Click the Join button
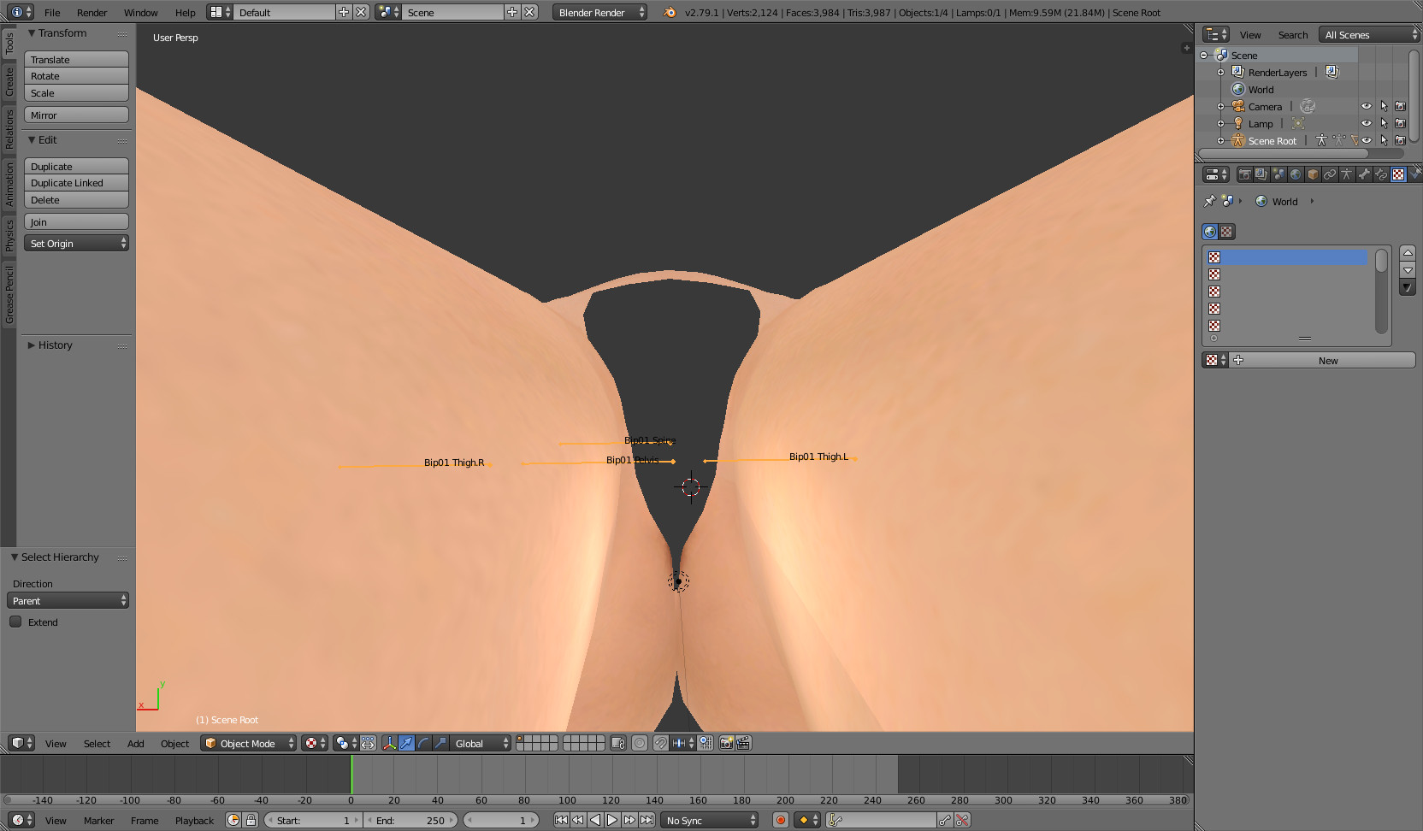 pos(76,221)
